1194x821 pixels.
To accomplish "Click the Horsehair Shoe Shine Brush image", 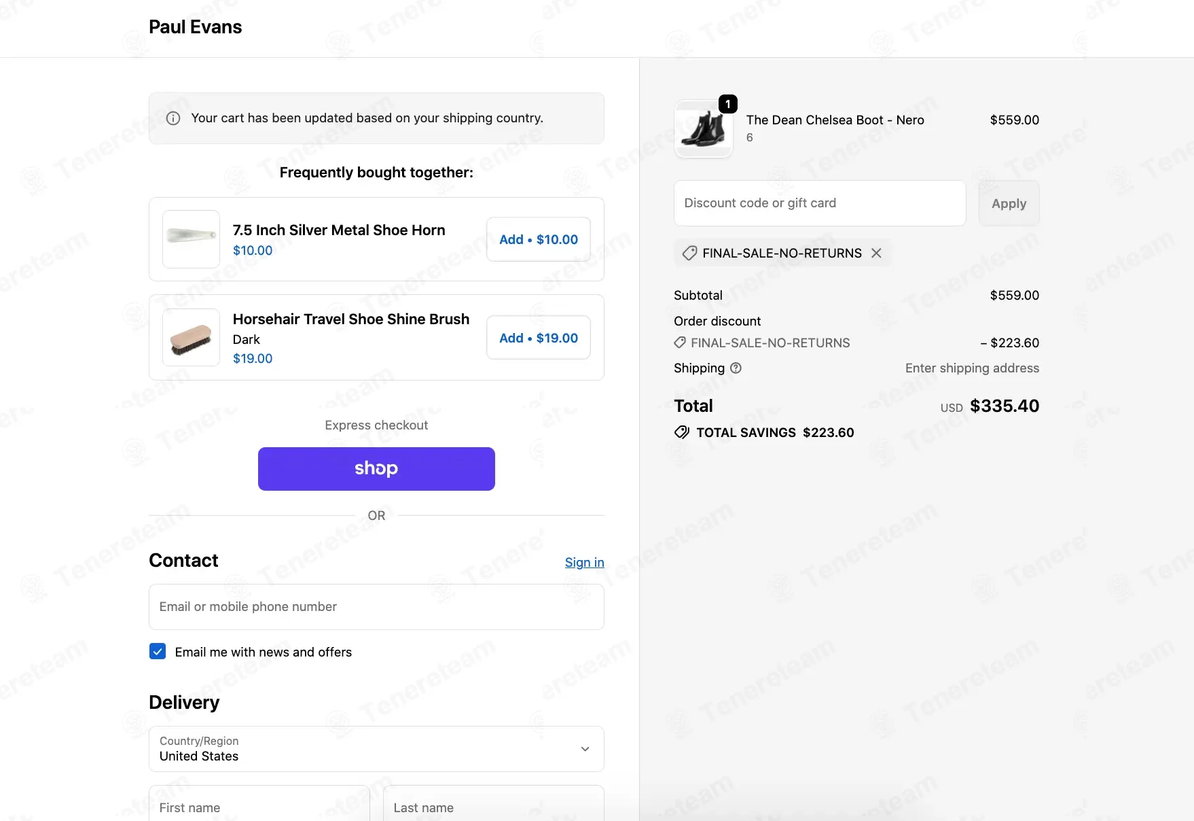I will (191, 338).
